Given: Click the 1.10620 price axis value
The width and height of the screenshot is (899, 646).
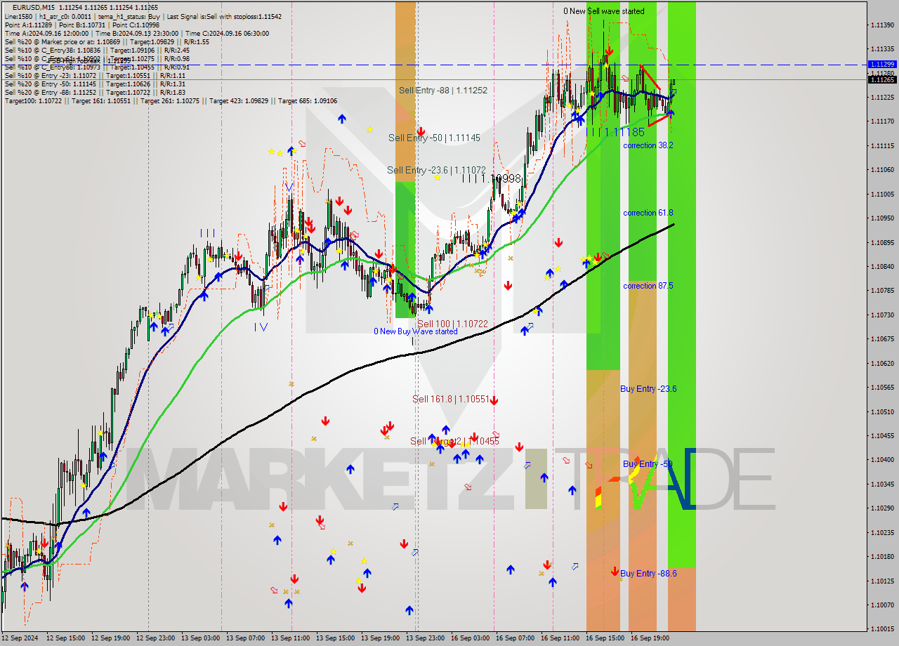Looking at the screenshot, I should point(882,363).
